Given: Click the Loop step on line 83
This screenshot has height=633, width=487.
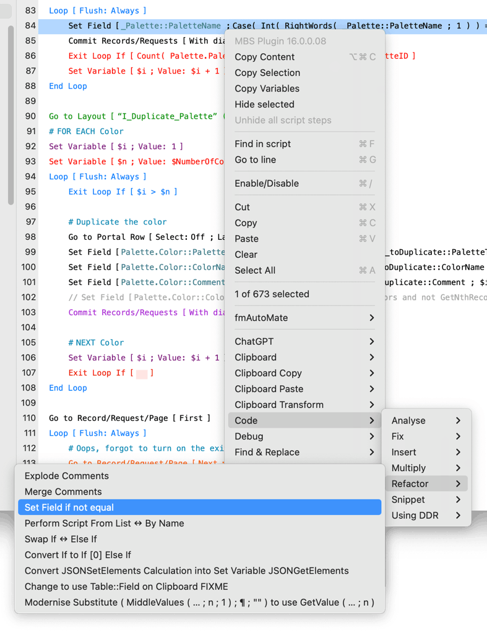Looking at the screenshot, I should (x=97, y=11).
